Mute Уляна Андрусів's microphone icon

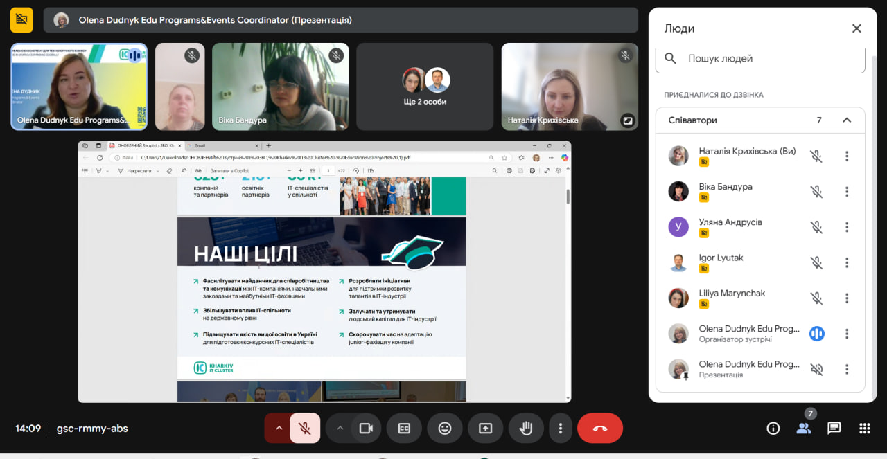click(x=817, y=227)
